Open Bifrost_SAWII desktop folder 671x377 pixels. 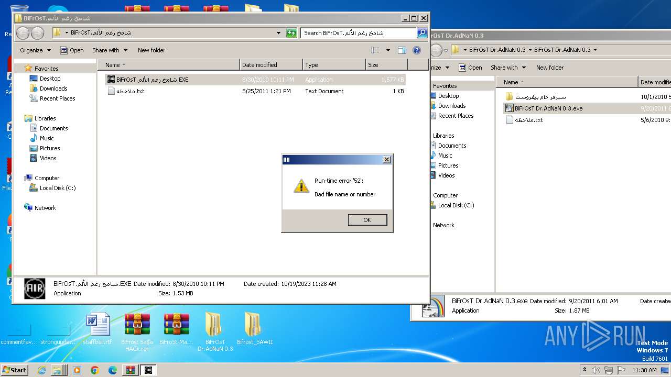pos(254,329)
